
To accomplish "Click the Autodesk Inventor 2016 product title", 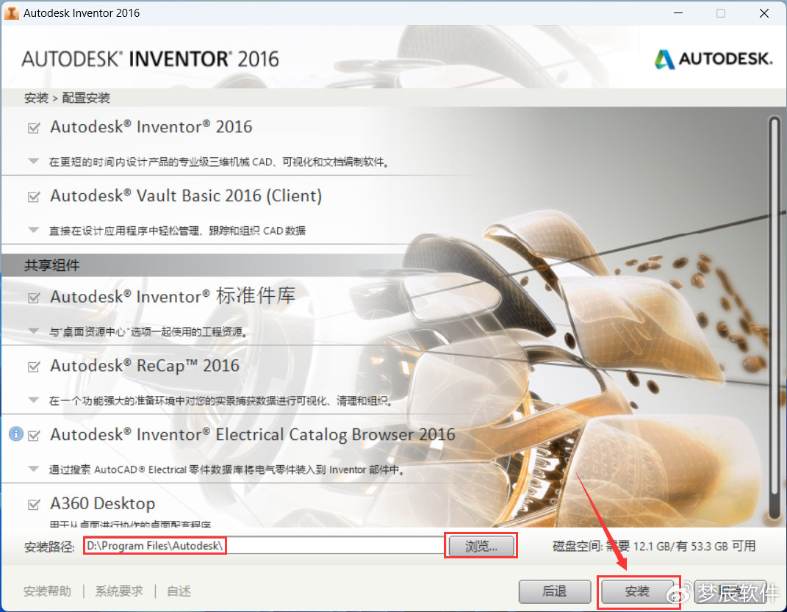I will click(x=151, y=127).
